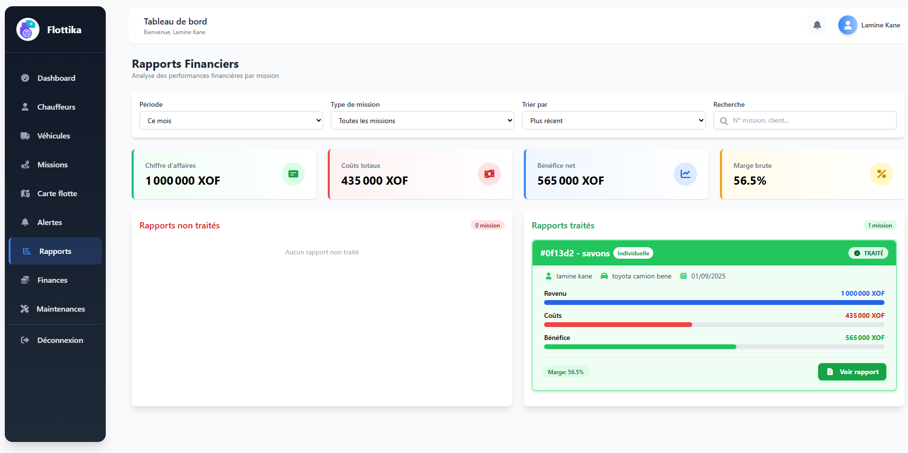Expand the Type de mission dropdown
Image resolution: width=908 pixels, height=453 pixels.
[422, 121]
